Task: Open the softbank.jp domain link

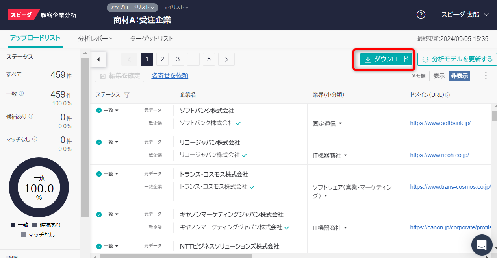Action: click(440, 123)
